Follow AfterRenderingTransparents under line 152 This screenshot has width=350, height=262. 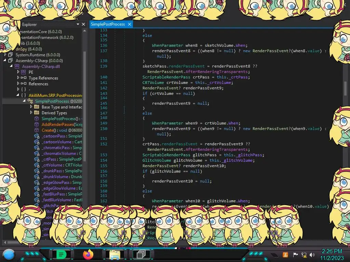(216, 149)
